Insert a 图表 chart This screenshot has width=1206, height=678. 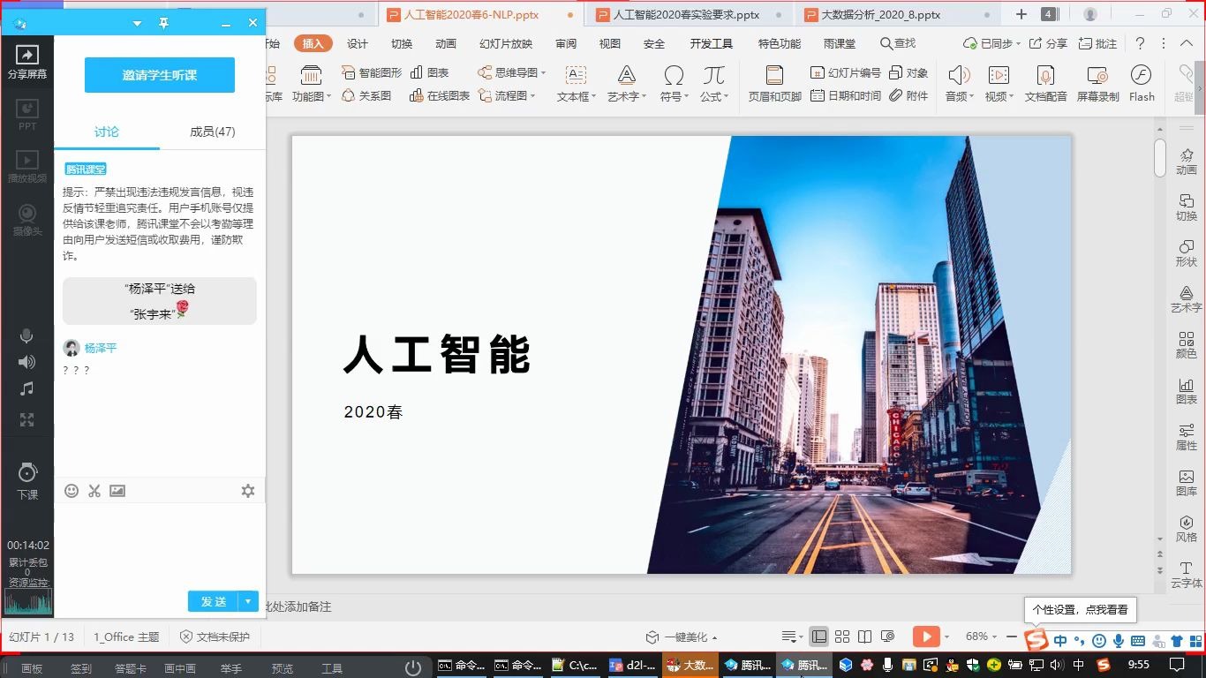pos(430,72)
